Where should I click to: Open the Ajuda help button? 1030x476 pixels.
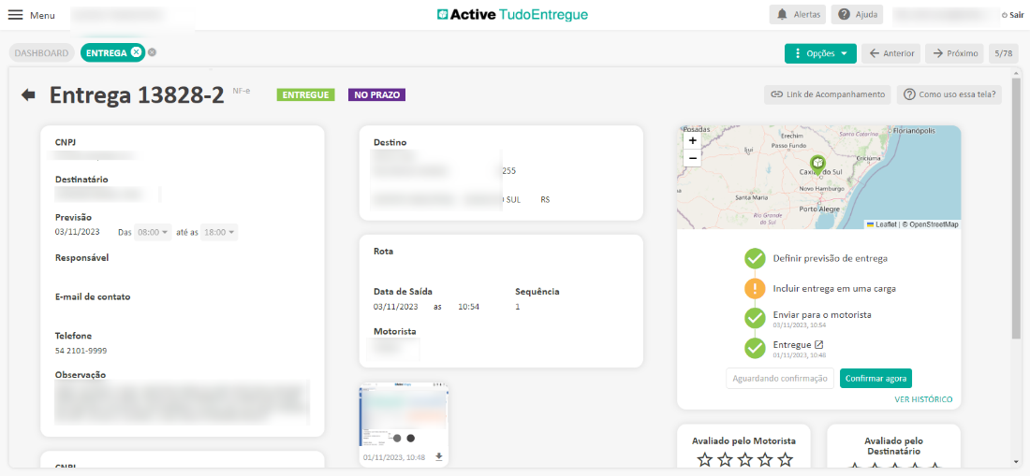pos(857,14)
